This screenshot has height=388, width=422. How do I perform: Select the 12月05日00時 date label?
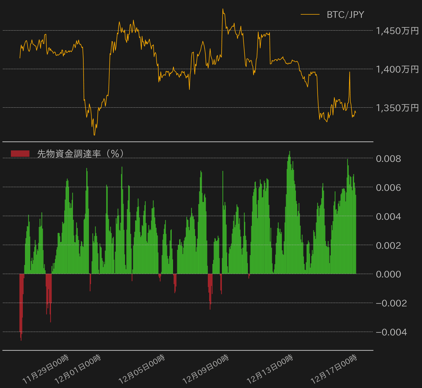(x=142, y=369)
